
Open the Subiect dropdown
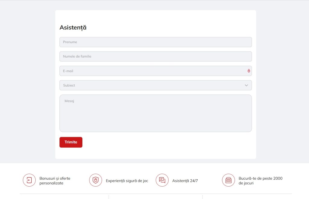155,85
